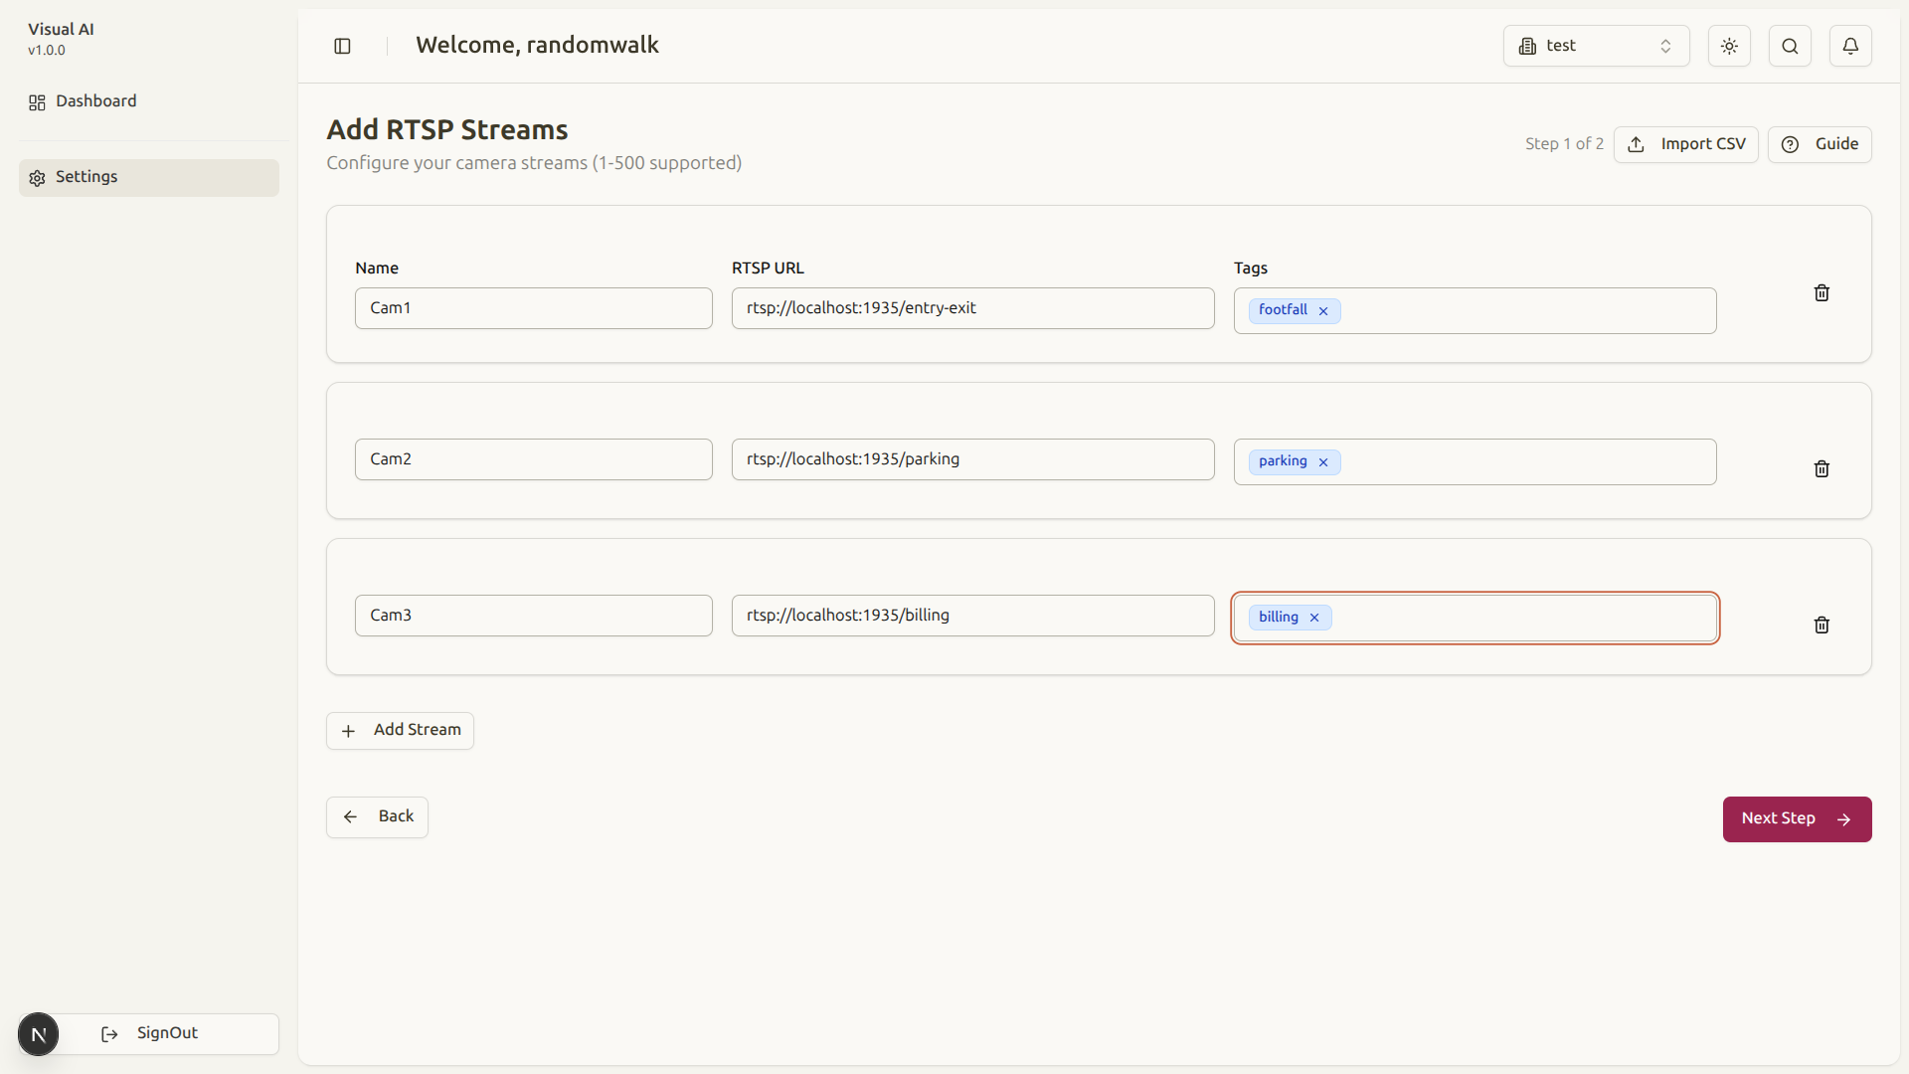The width and height of the screenshot is (1909, 1074).
Task: Open the test organization dropdown
Action: pyautogui.click(x=1596, y=46)
